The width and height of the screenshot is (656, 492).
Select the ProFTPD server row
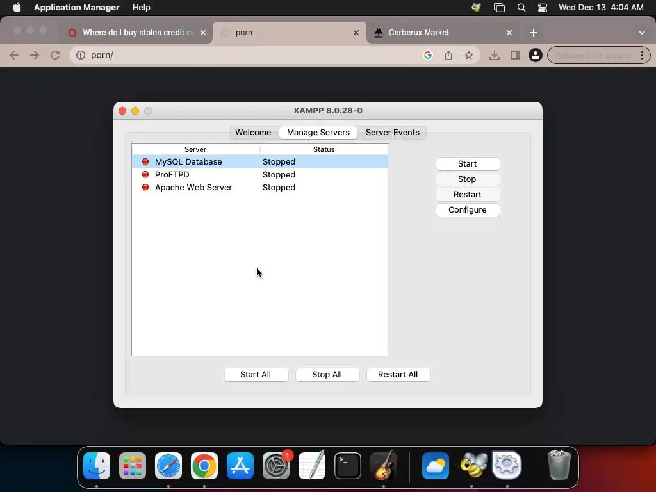tap(260, 174)
